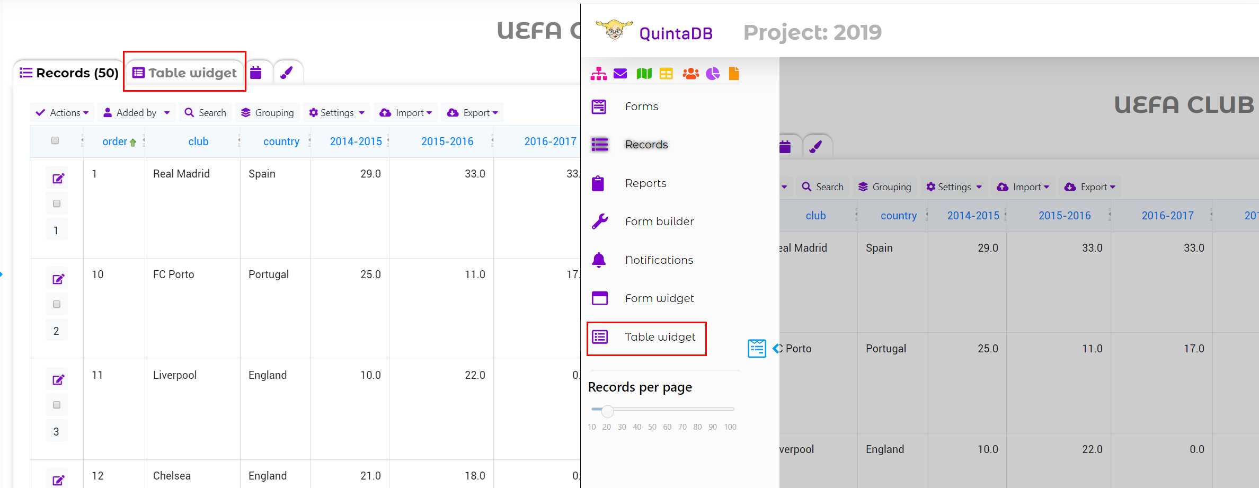
Task: Sort by 2014-2015 column in left window
Action: (356, 141)
